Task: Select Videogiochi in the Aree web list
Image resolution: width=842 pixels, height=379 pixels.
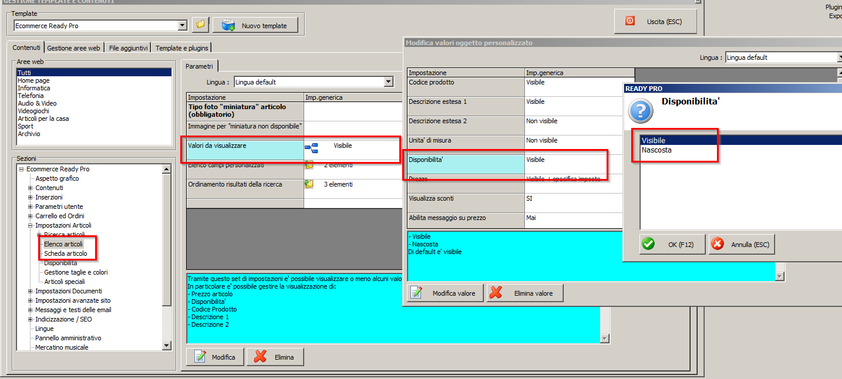Action: pyautogui.click(x=94, y=111)
